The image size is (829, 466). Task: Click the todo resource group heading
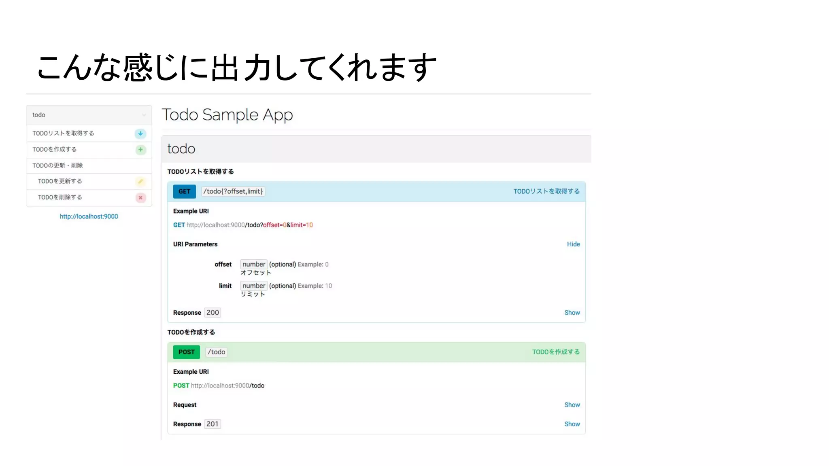[181, 149]
